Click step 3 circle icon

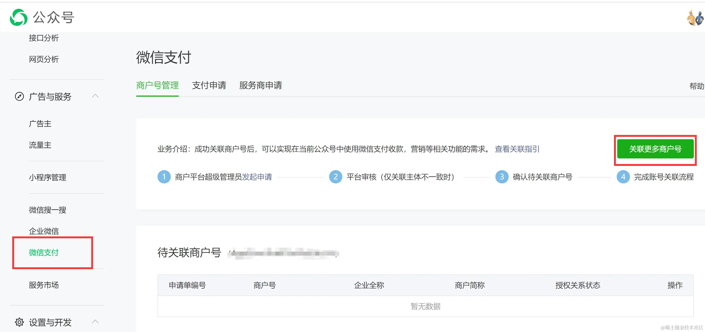pyautogui.click(x=502, y=177)
